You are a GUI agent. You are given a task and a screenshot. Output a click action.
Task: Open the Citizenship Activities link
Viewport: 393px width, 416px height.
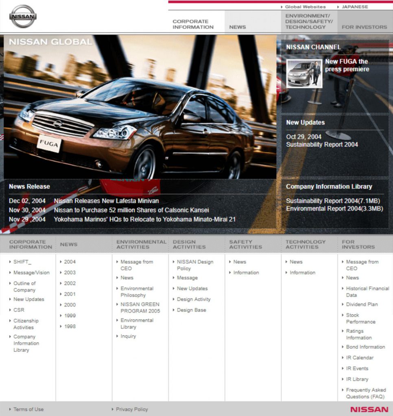pyautogui.click(x=26, y=324)
